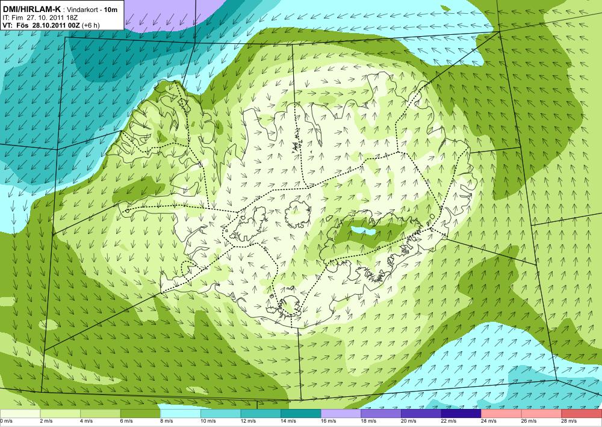Click the pale yellow 0–2 m/s legend swatch
The width and height of the screenshot is (602, 427).
(x=20, y=414)
